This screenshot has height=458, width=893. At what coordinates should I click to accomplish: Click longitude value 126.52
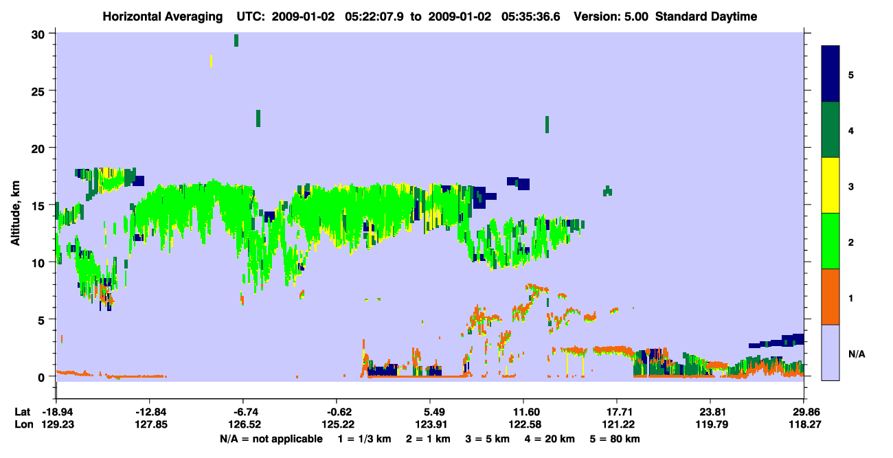[243, 424]
